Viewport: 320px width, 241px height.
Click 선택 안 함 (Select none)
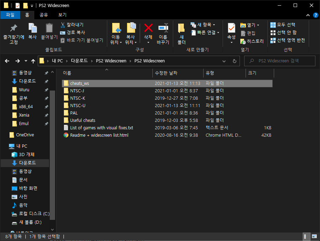tap(283, 33)
